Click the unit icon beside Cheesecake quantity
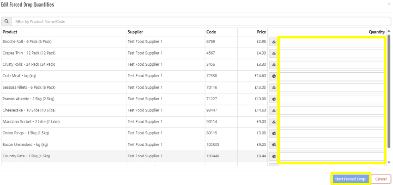This screenshot has height=185, width=393. [274, 110]
